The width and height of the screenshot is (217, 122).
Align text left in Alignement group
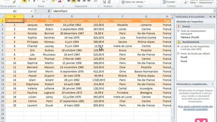69,1
